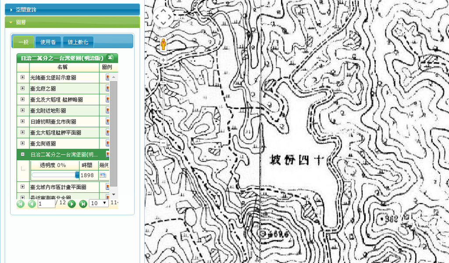Open legend icon for 光緒臺北堡莊示意圖
This screenshot has height=263, width=449.
tap(107, 78)
